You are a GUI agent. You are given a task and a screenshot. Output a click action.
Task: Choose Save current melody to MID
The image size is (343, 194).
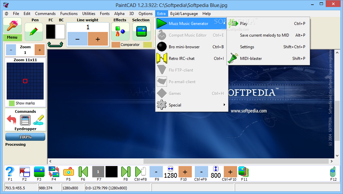coord(269,35)
